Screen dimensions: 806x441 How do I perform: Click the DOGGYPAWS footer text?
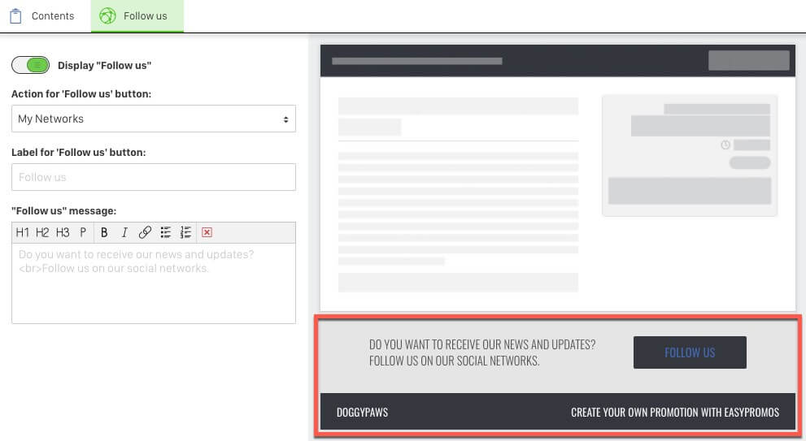click(x=363, y=413)
